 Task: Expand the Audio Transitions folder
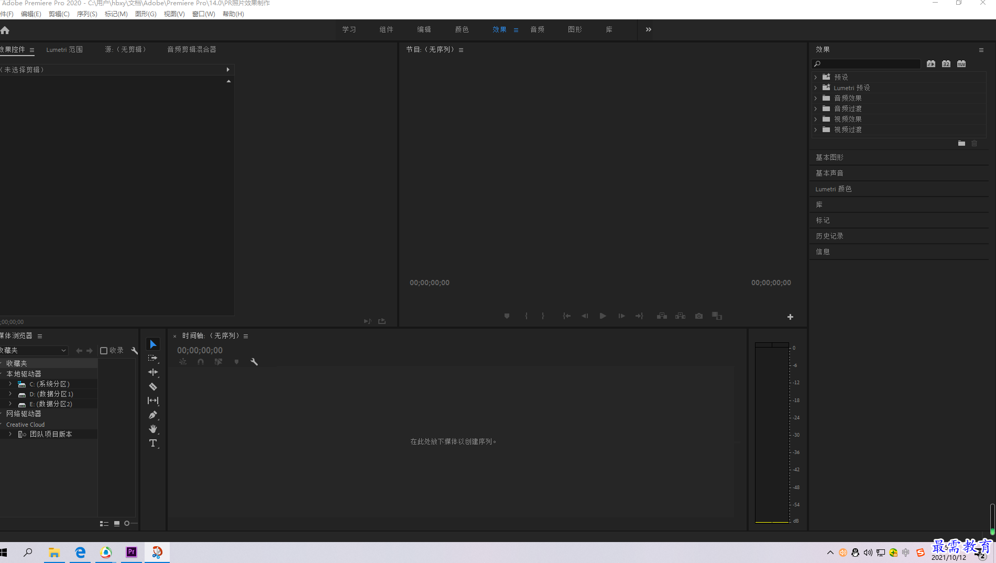click(x=815, y=109)
